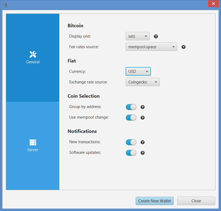This screenshot has width=221, height=211.
Task: Open the General settings tab
Action: pyautogui.click(x=32, y=58)
